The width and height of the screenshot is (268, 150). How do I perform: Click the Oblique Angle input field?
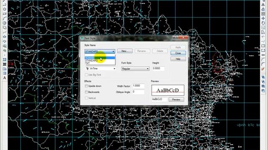(139, 92)
